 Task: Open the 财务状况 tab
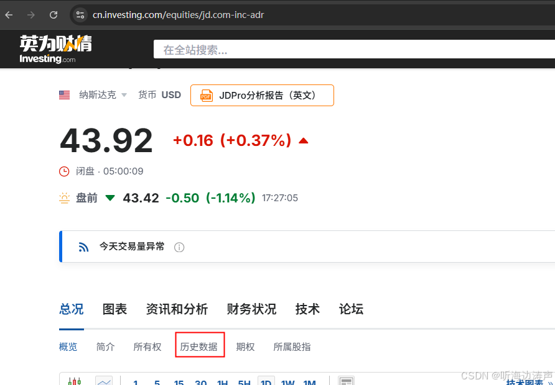251,309
